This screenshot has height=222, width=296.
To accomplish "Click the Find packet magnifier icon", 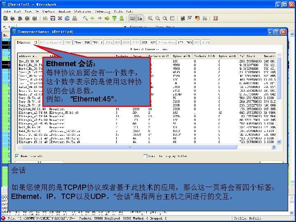I will click(x=85, y=18).
